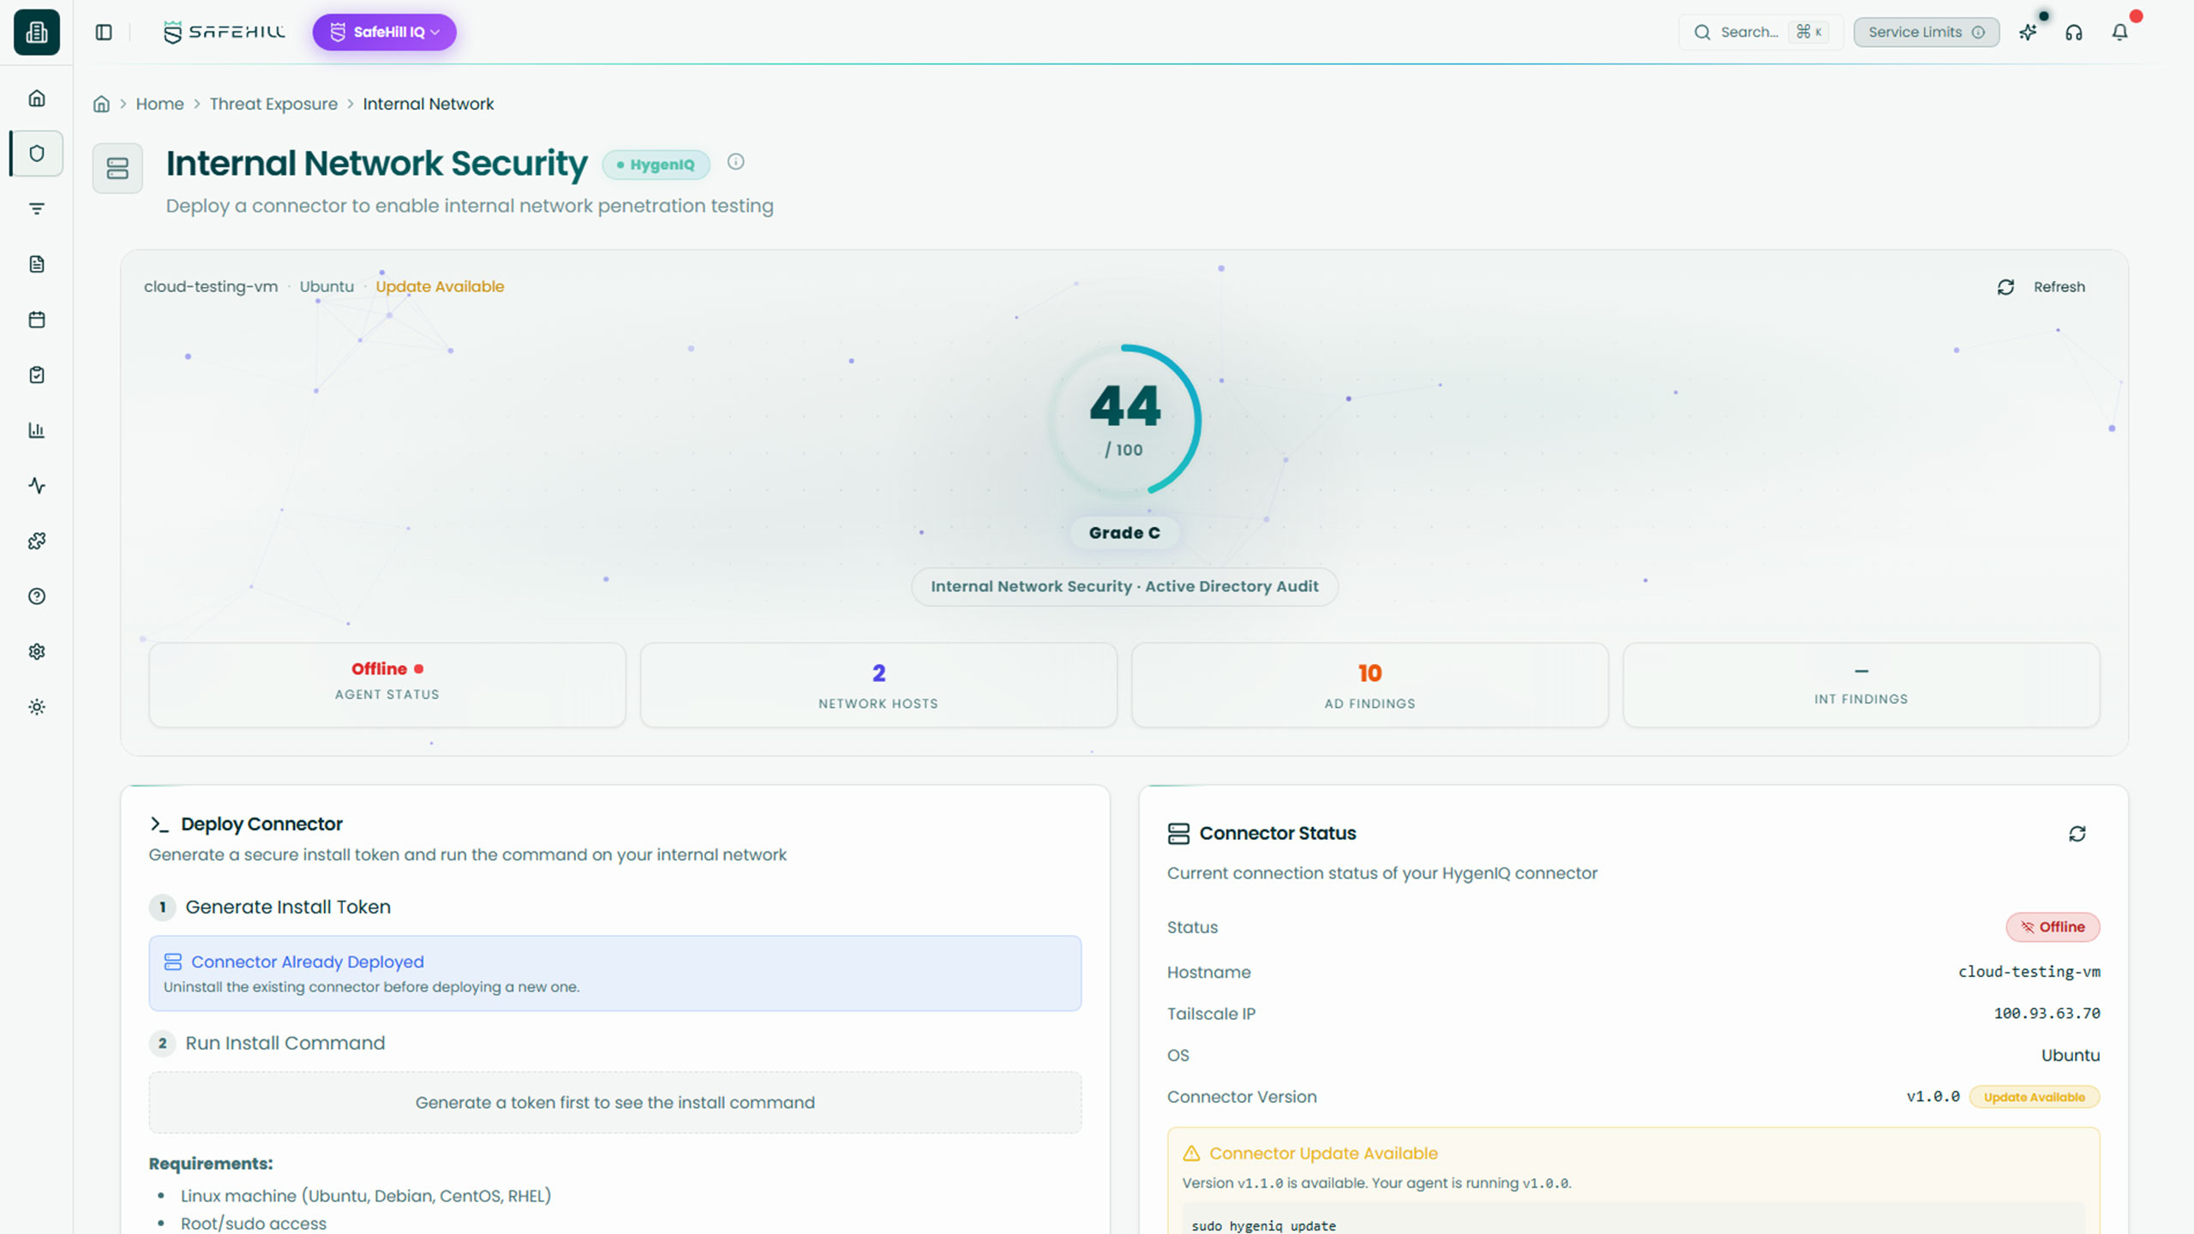
Task: Open the Reports document icon in sidebar
Action: coord(36,264)
